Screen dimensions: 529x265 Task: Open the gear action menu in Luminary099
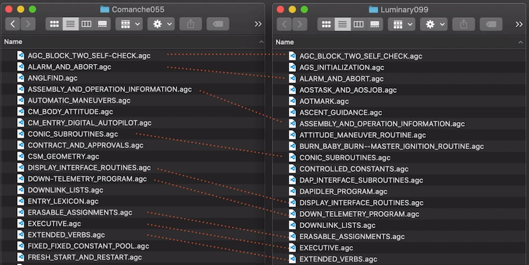[434, 24]
